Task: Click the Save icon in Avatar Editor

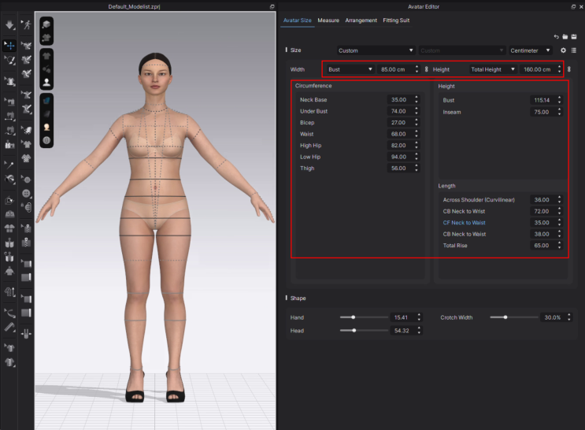Action: [574, 36]
